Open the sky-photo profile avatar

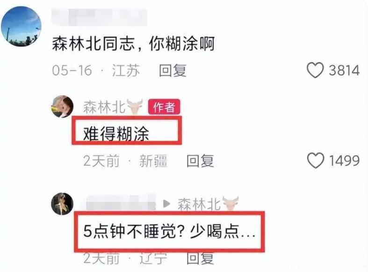22,26
